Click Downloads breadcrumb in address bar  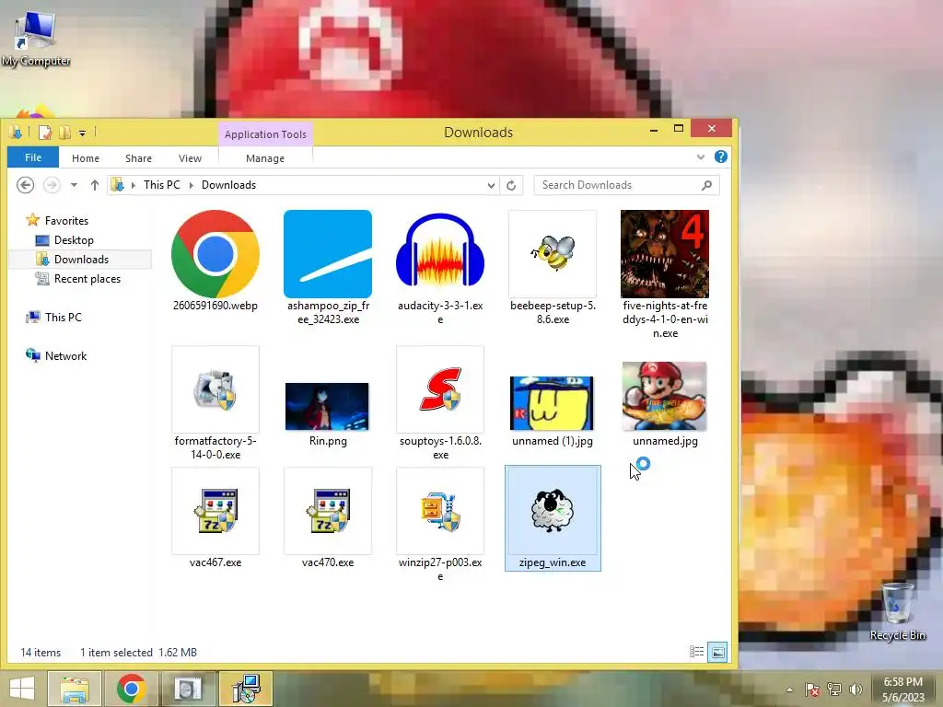click(x=228, y=185)
